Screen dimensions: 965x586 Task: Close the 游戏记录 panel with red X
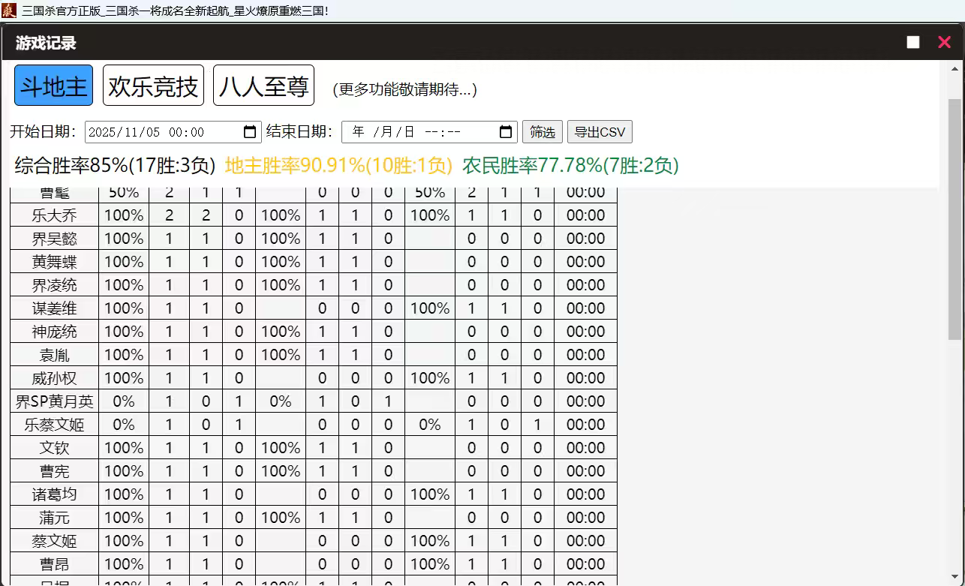point(944,42)
